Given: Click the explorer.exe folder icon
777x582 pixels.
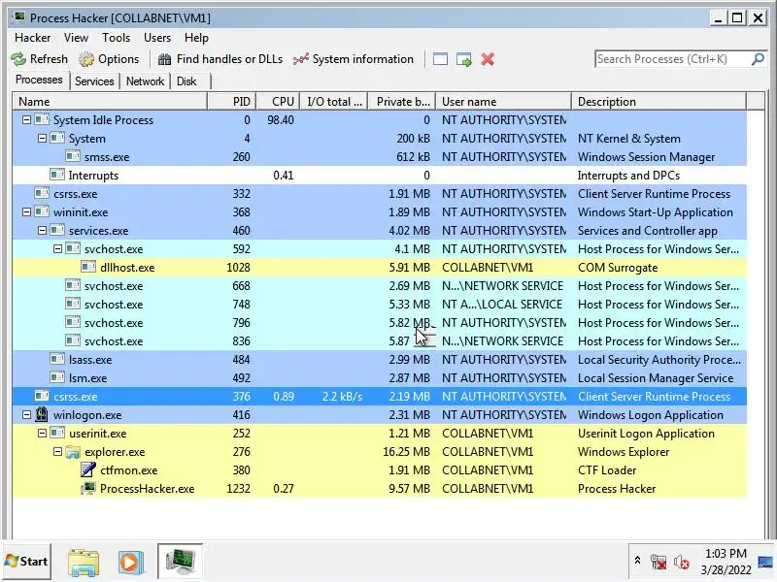Looking at the screenshot, I should tap(73, 452).
